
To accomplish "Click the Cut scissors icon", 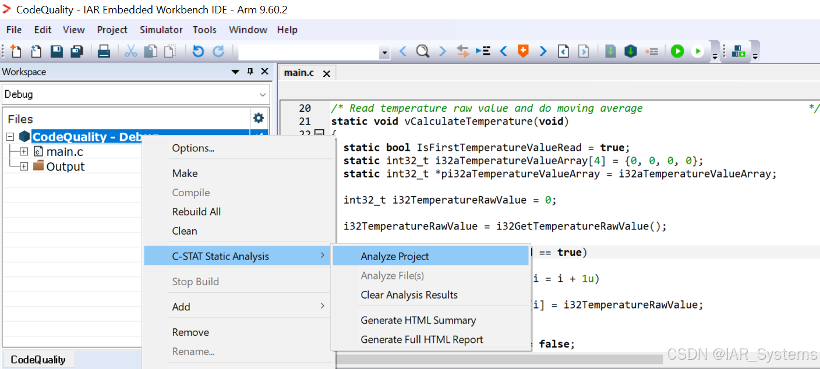I will point(131,52).
